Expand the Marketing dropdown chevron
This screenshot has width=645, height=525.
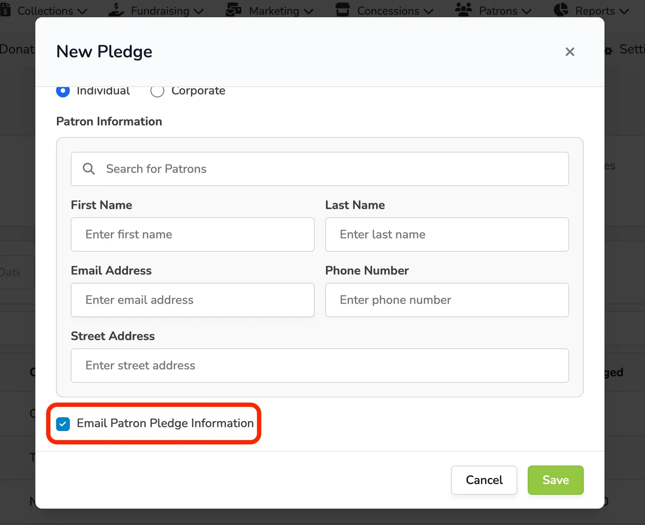[309, 12]
